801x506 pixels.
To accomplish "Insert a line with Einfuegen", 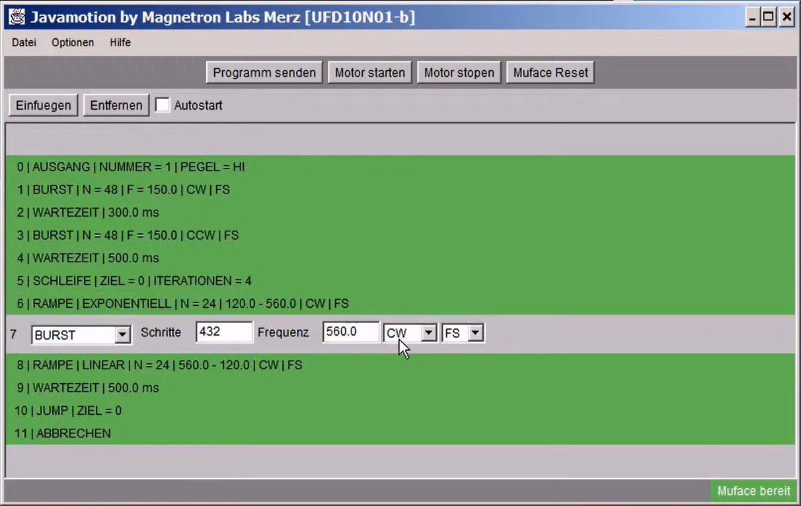I will pos(44,105).
